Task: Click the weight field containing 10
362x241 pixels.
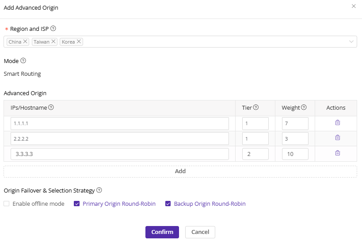Action: click(x=295, y=154)
